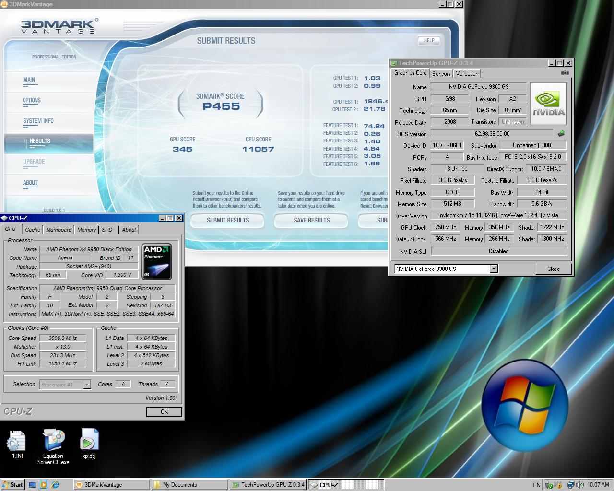The width and height of the screenshot is (614, 491).
Task: Open the About tab in CPU-Z
Action: coord(129,230)
